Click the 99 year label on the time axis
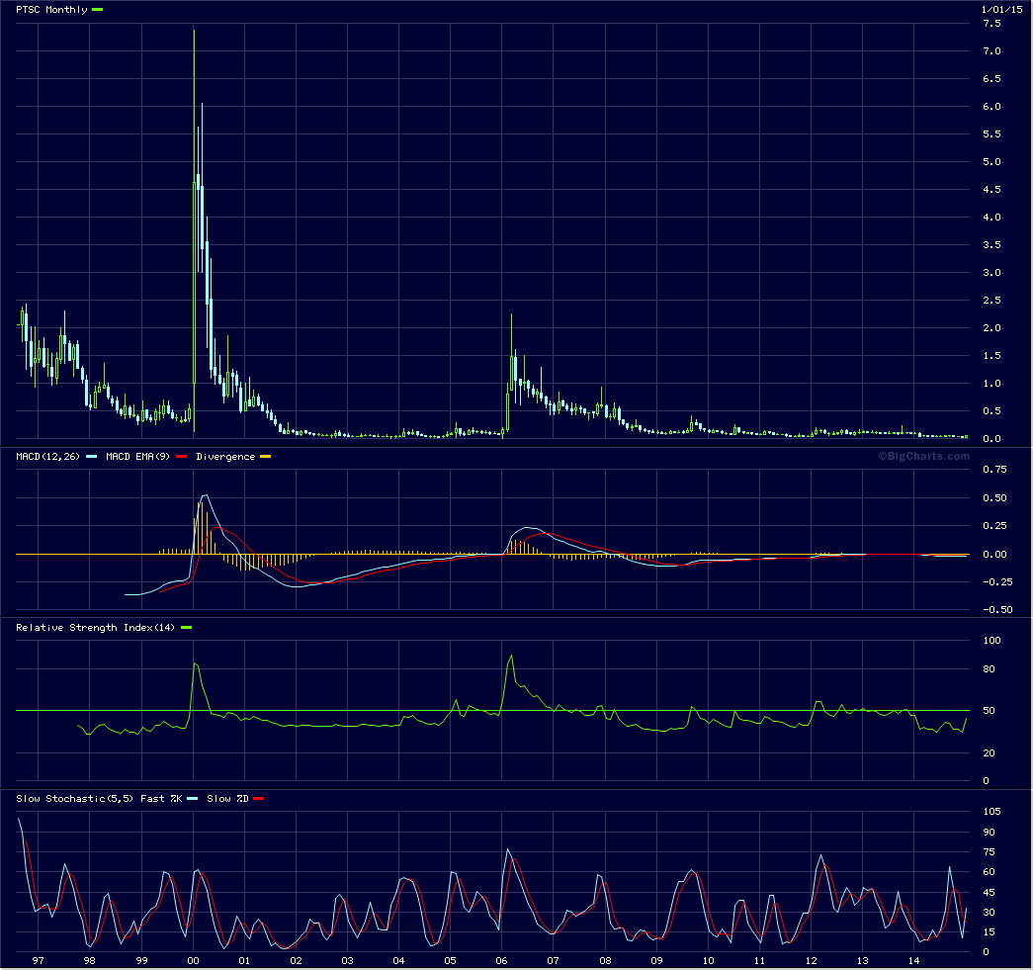The height and width of the screenshot is (970, 1033). [x=141, y=960]
